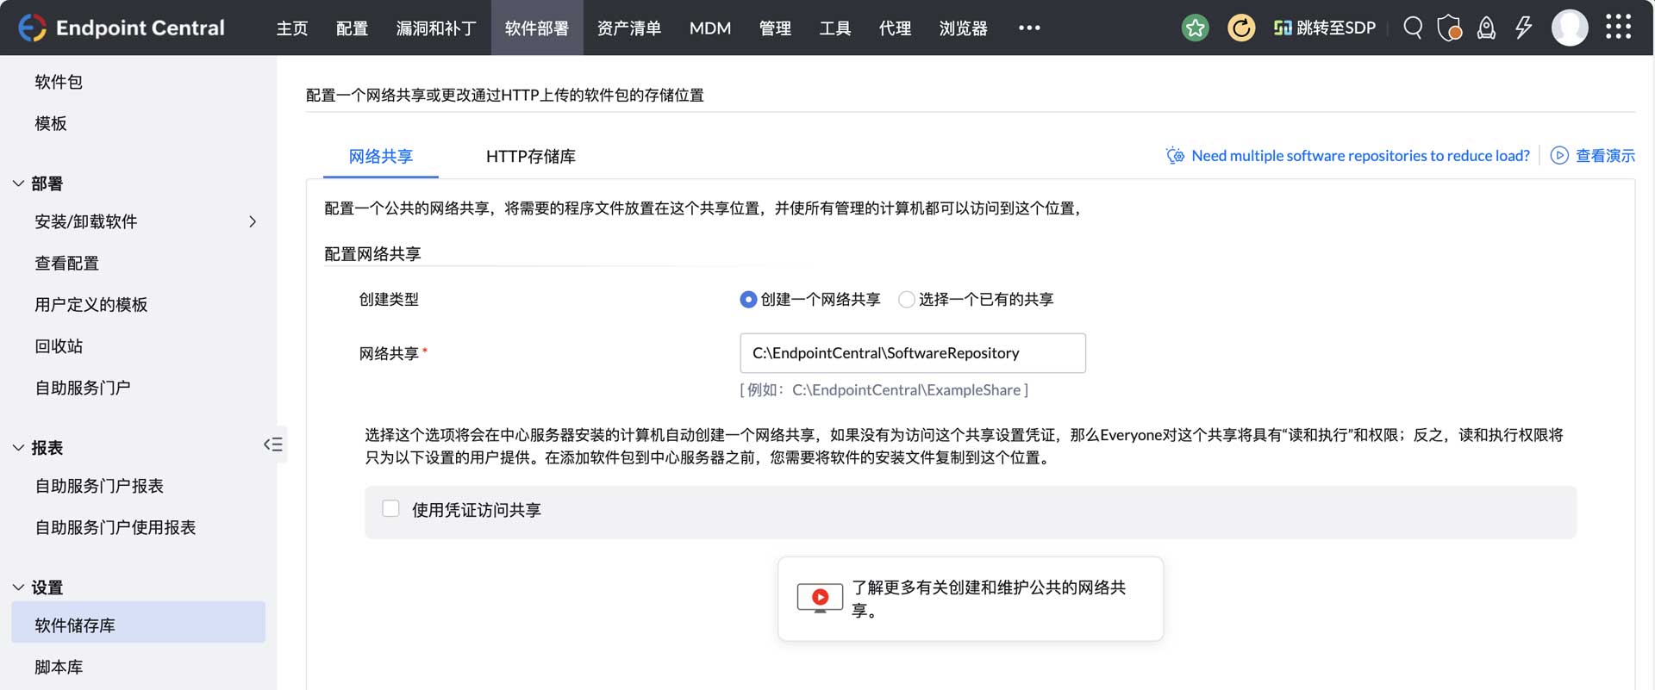Open the 管理 top menu
The width and height of the screenshot is (1655, 690).
point(775,28)
